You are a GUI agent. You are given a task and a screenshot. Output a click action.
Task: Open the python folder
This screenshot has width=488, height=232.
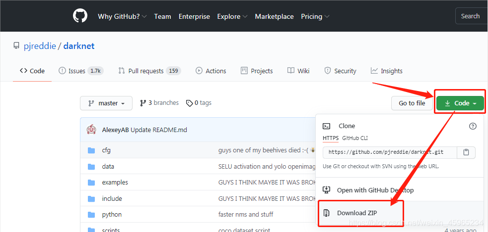tap(112, 215)
